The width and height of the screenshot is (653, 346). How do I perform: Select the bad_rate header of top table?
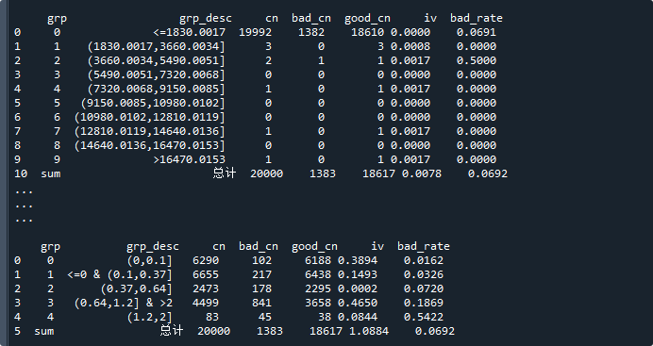coord(476,18)
